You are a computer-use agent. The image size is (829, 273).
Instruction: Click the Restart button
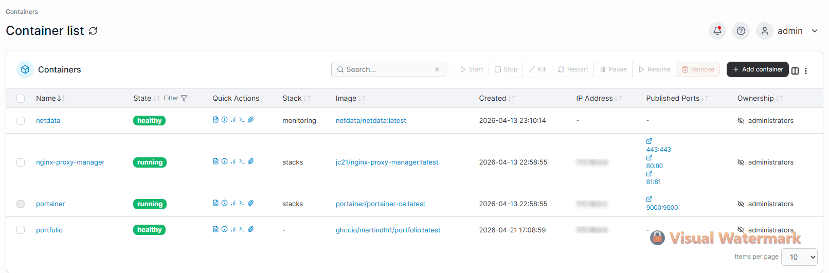coord(573,69)
